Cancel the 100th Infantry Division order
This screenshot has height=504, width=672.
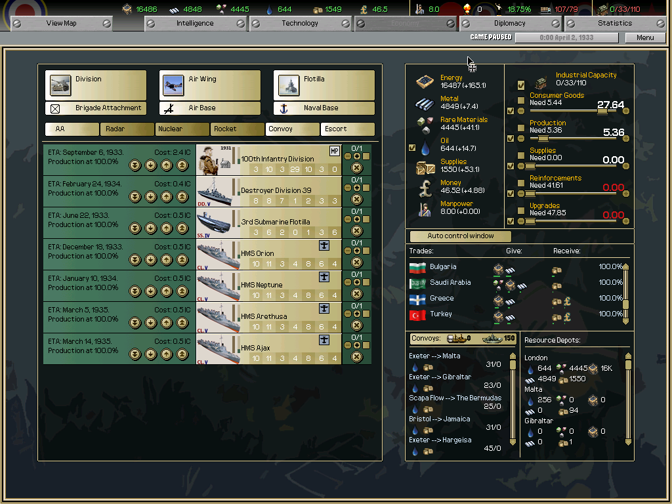(357, 167)
